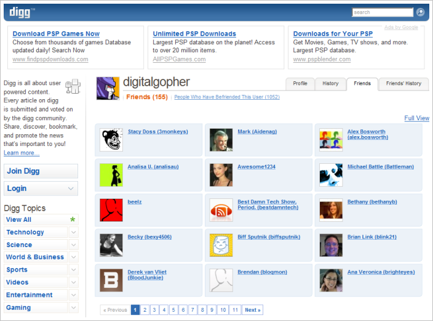Expand the Gaming topic dropdown arrow
The image size is (433, 321).
coord(73,307)
